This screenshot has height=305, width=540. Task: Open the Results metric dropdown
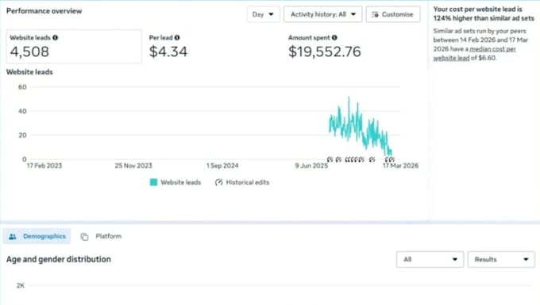click(501, 259)
